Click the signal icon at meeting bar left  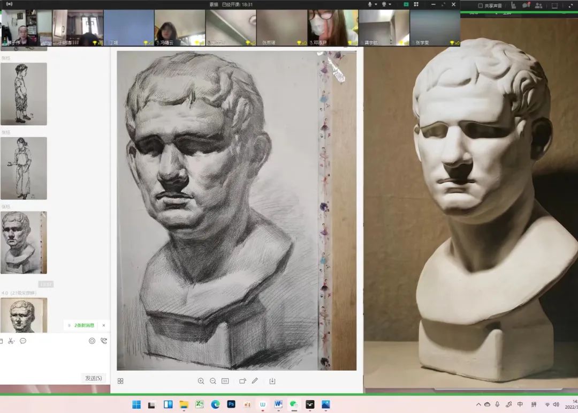(x=9, y=4)
